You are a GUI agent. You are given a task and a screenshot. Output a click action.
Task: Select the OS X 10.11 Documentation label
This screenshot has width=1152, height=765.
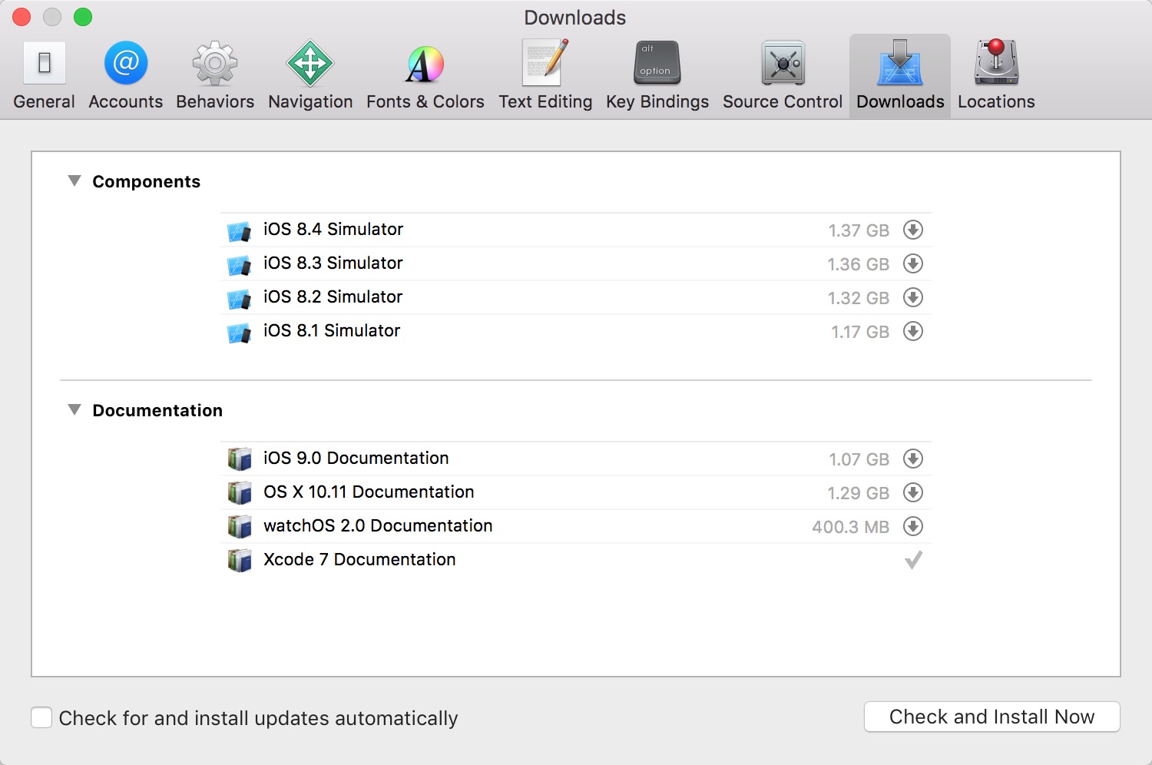click(x=369, y=492)
